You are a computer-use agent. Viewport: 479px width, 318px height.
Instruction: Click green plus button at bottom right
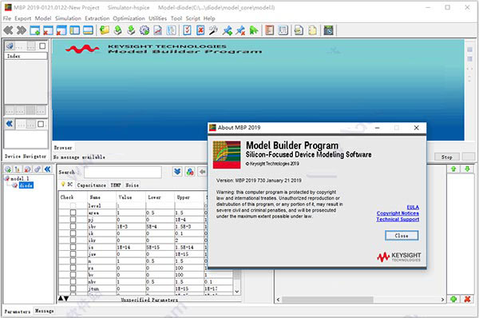[453, 299]
